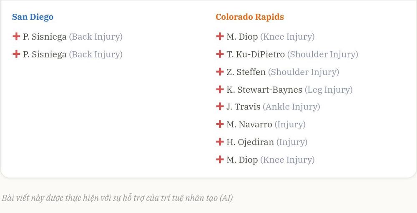
Task: Click player name M. Navarro
Action: click(x=249, y=124)
